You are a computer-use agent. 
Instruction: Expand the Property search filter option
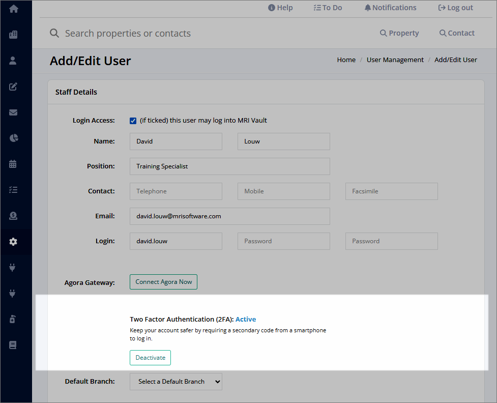point(399,33)
